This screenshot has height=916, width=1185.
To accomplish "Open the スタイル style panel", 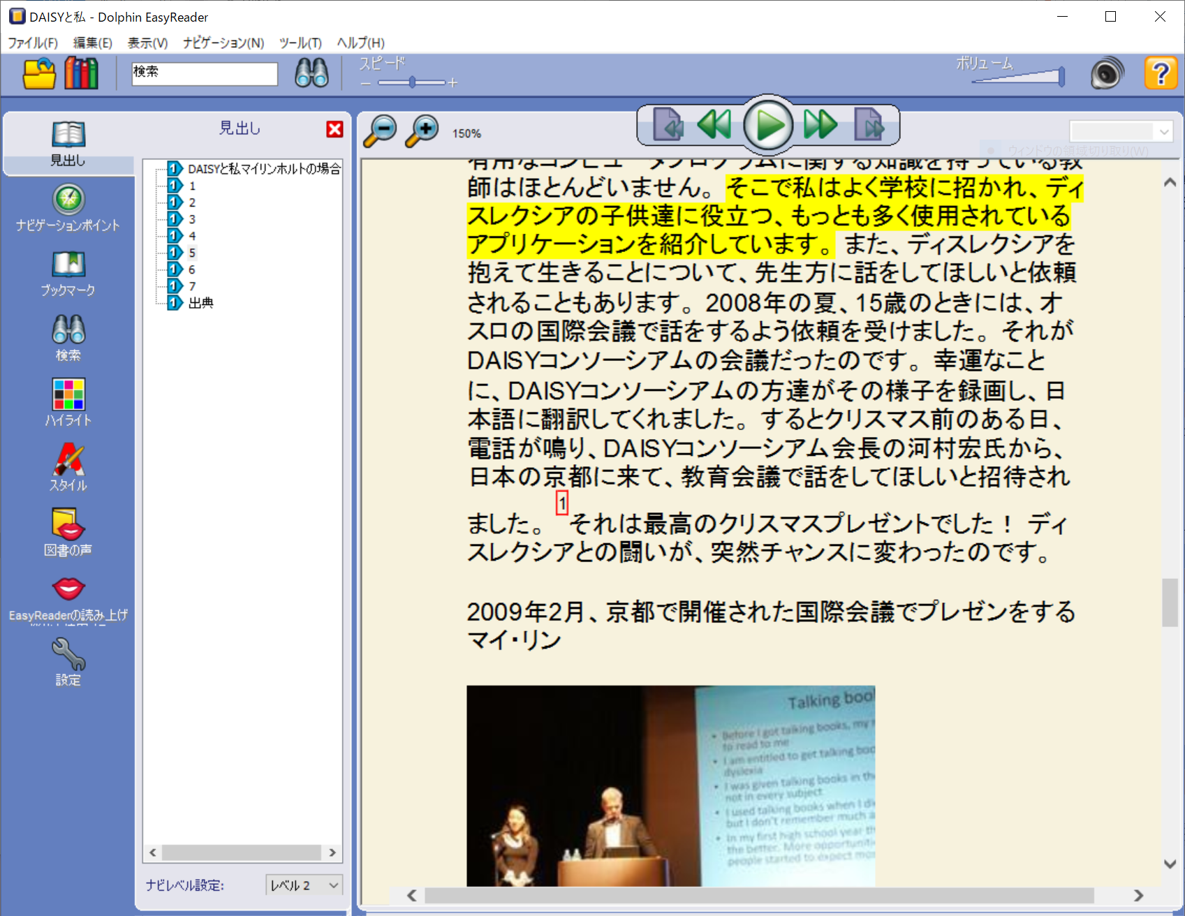I will click(68, 468).
